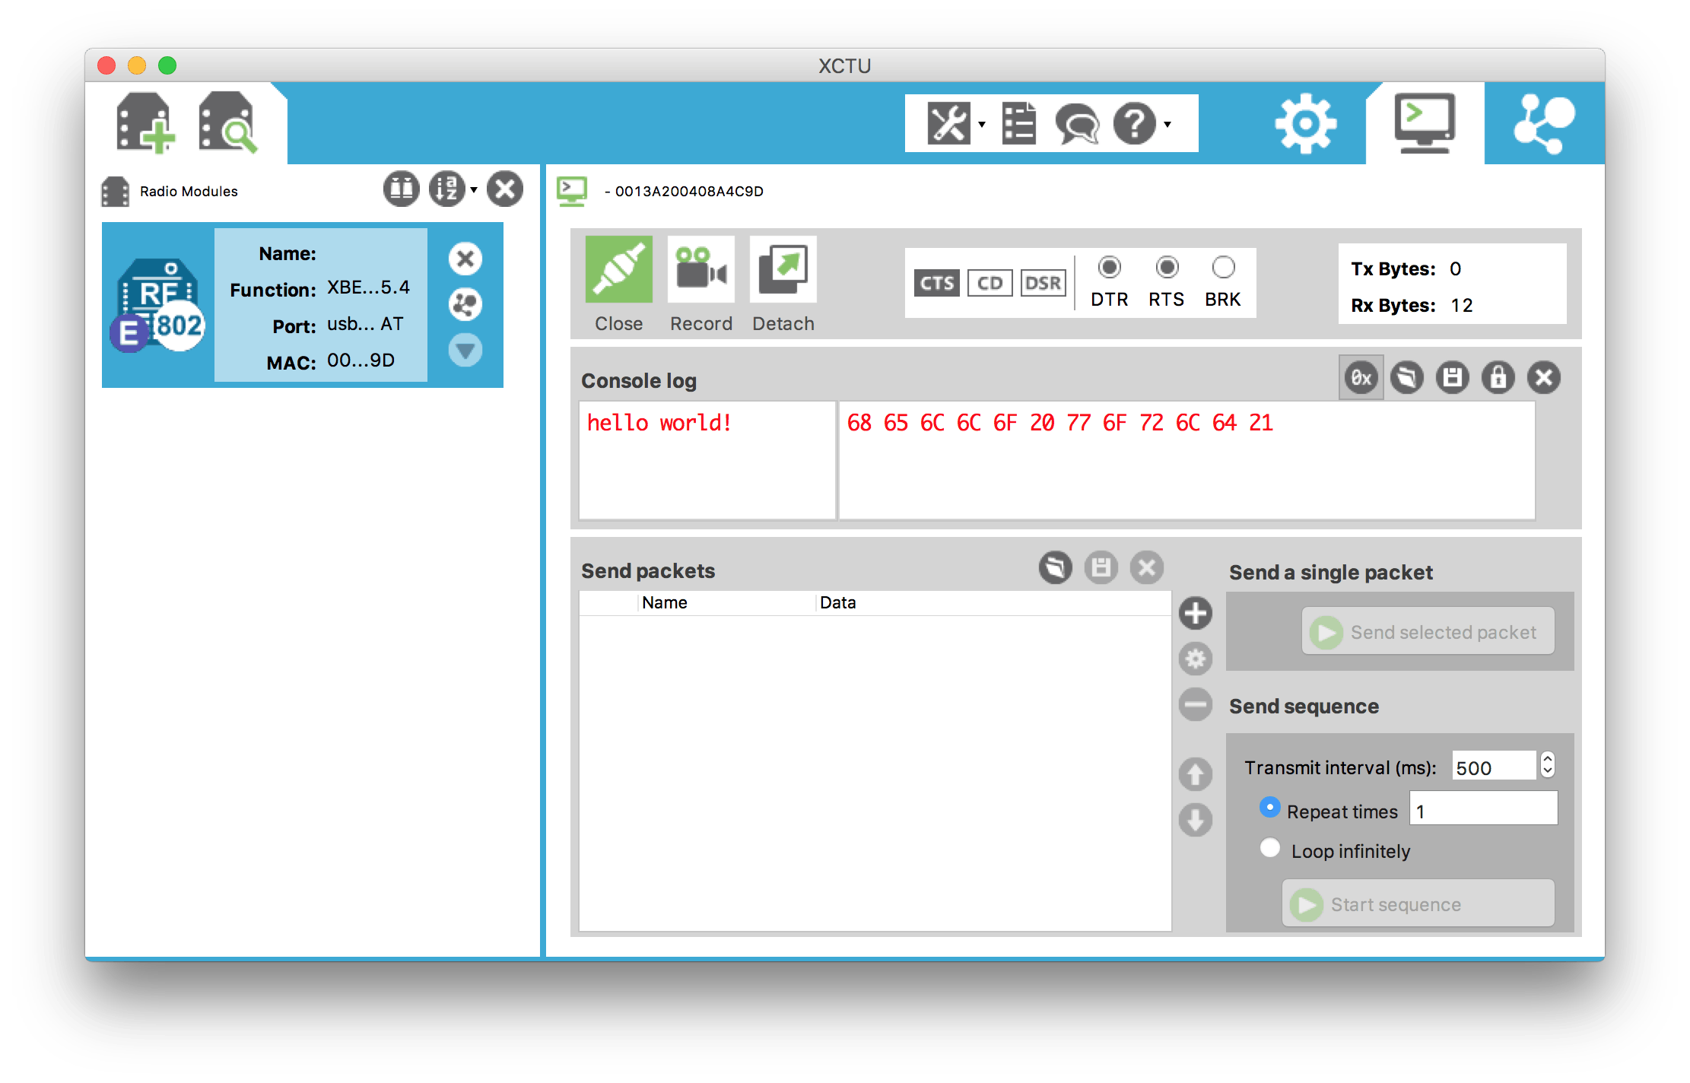1690x1083 pixels.
Task: Click inside the console log text area
Action: pos(707,460)
